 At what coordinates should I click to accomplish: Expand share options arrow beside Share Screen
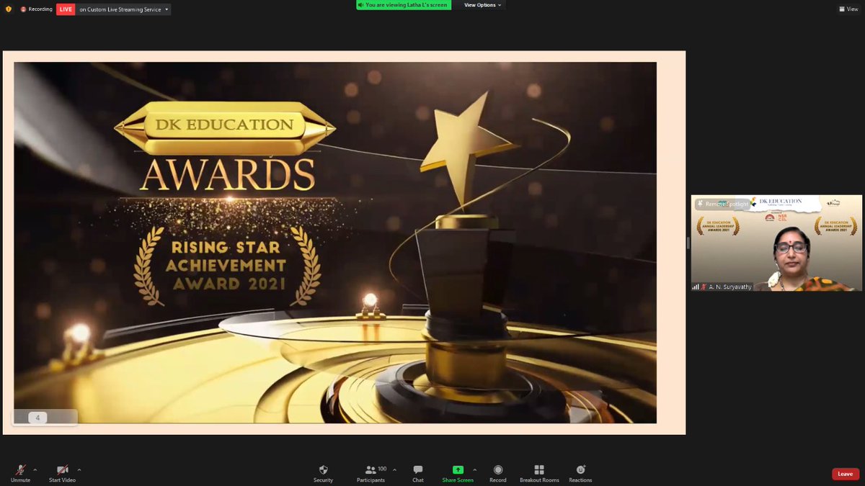click(474, 469)
